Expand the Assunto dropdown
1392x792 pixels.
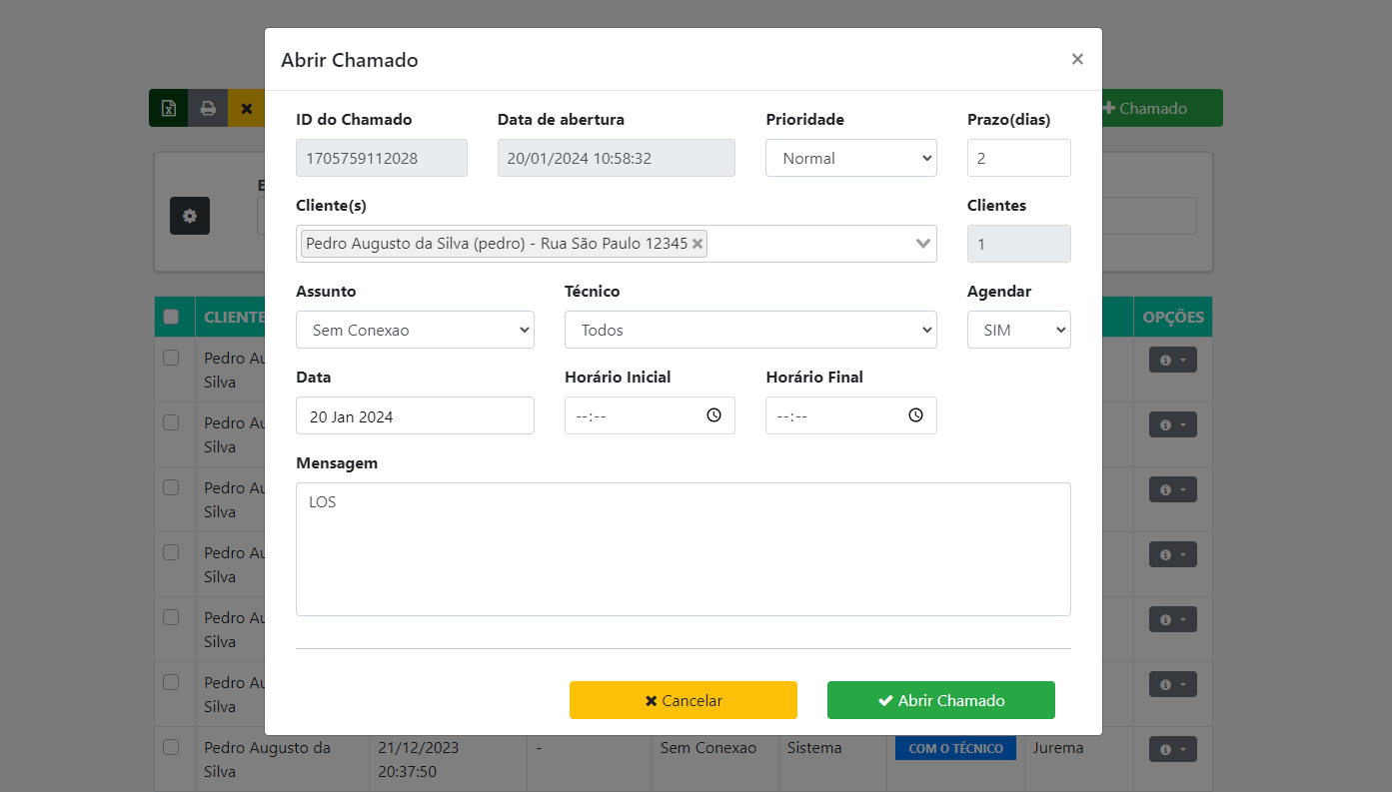click(415, 330)
